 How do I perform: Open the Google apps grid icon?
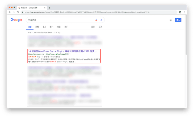point(171,20)
